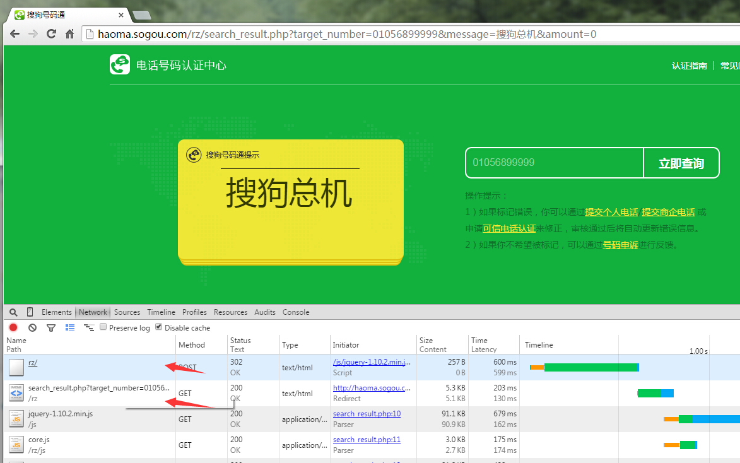Image resolution: width=740 pixels, height=463 pixels.
Task: Open the search_result.php:10 initiator link
Action: point(367,414)
